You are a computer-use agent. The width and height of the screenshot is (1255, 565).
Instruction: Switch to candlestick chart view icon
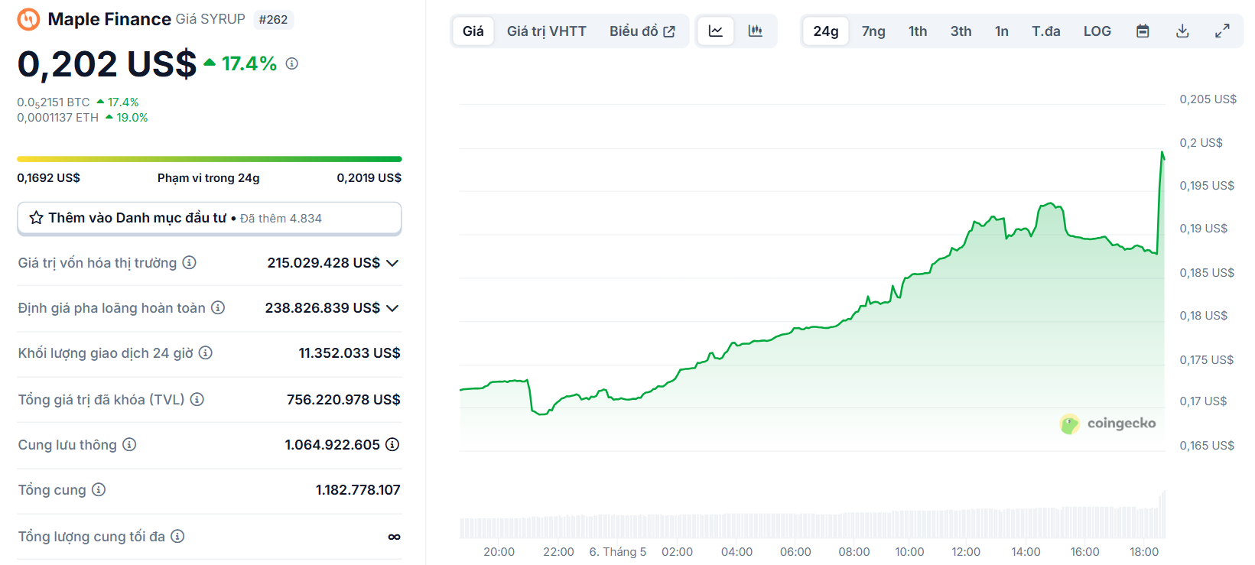[x=756, y=31]
